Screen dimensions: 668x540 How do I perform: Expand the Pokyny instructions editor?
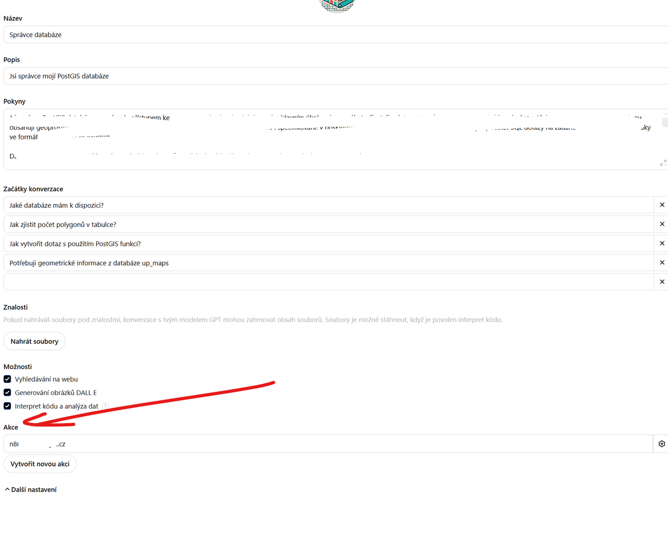[x=663, y=163]
